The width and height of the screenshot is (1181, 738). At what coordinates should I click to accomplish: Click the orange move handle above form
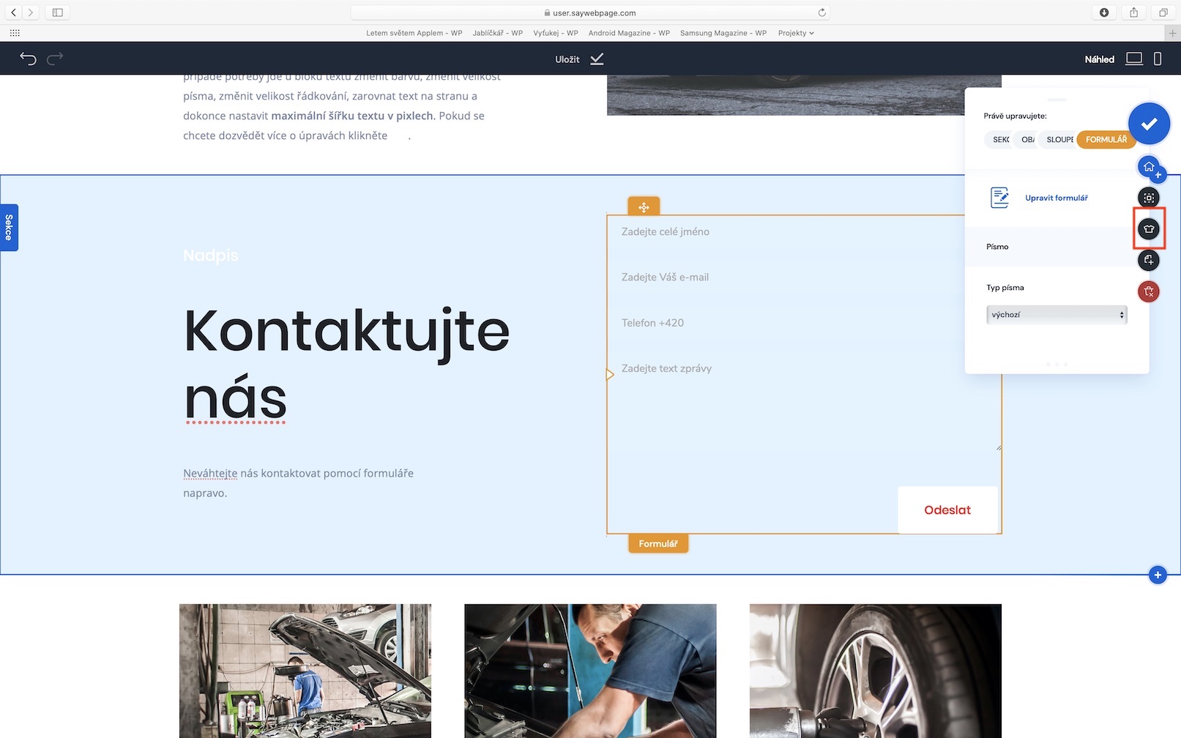644,207
